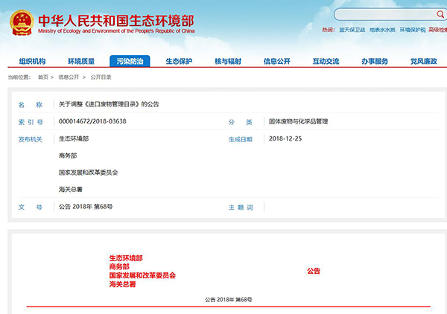Click the national emblem logo
This screenshot has height=314, width=447.
pos(22,23)
